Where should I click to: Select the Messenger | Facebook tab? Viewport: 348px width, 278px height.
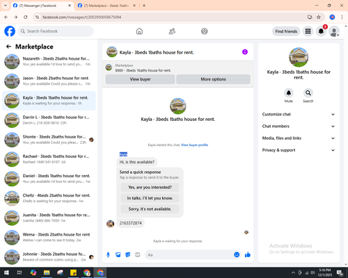coord(42,6)
